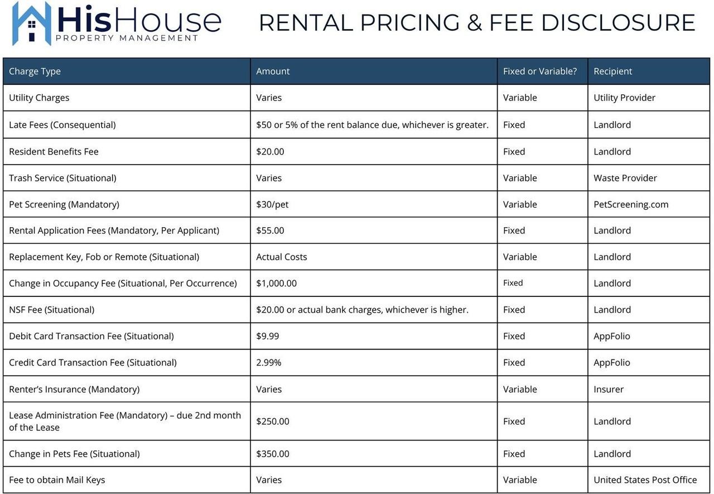The image size is (714, 494).
Task: Click the Waste Provider recipient cell
Action: click(x=625, y=178)
